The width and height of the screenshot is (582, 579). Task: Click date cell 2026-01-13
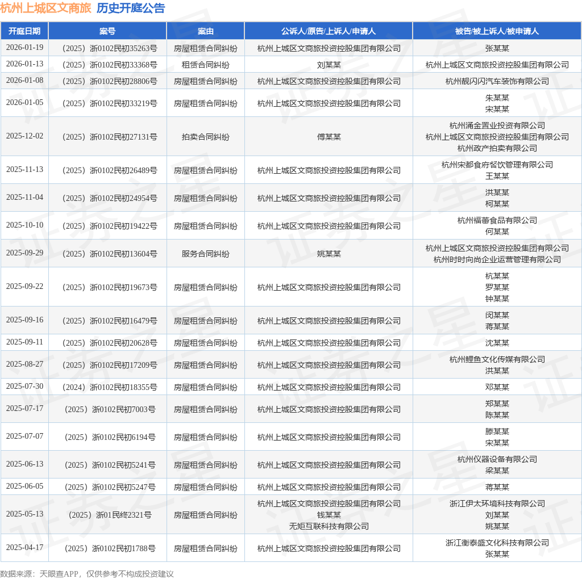(x=24, y=64)
